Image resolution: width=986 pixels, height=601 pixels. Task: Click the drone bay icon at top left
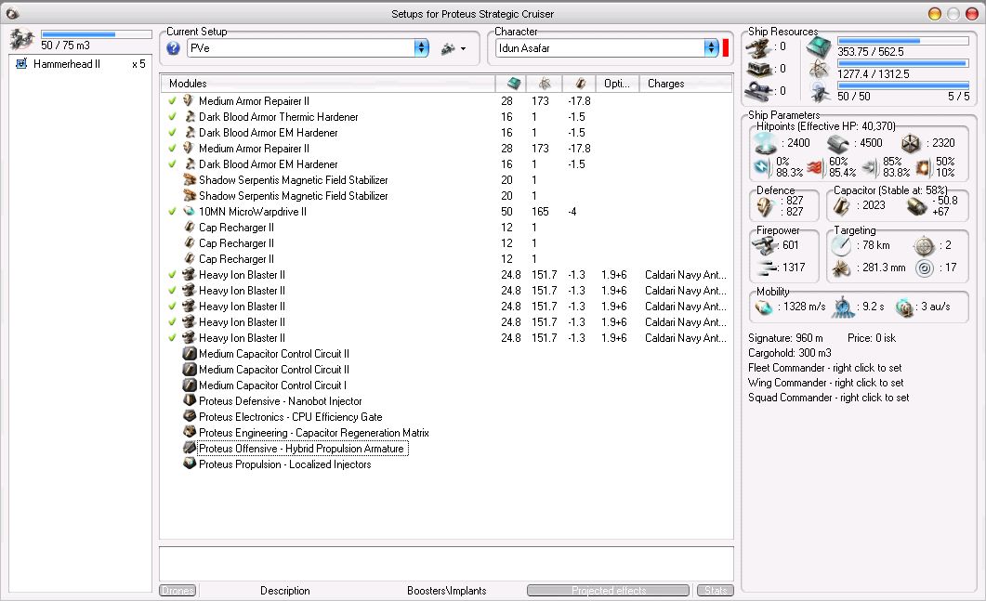coord(21,39)
